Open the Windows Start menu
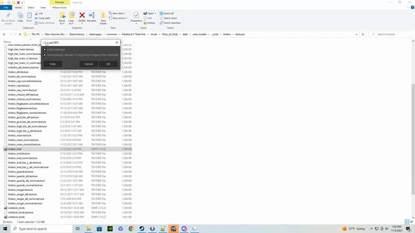This screenshot has height=233, width=415. tap(5, 228)
